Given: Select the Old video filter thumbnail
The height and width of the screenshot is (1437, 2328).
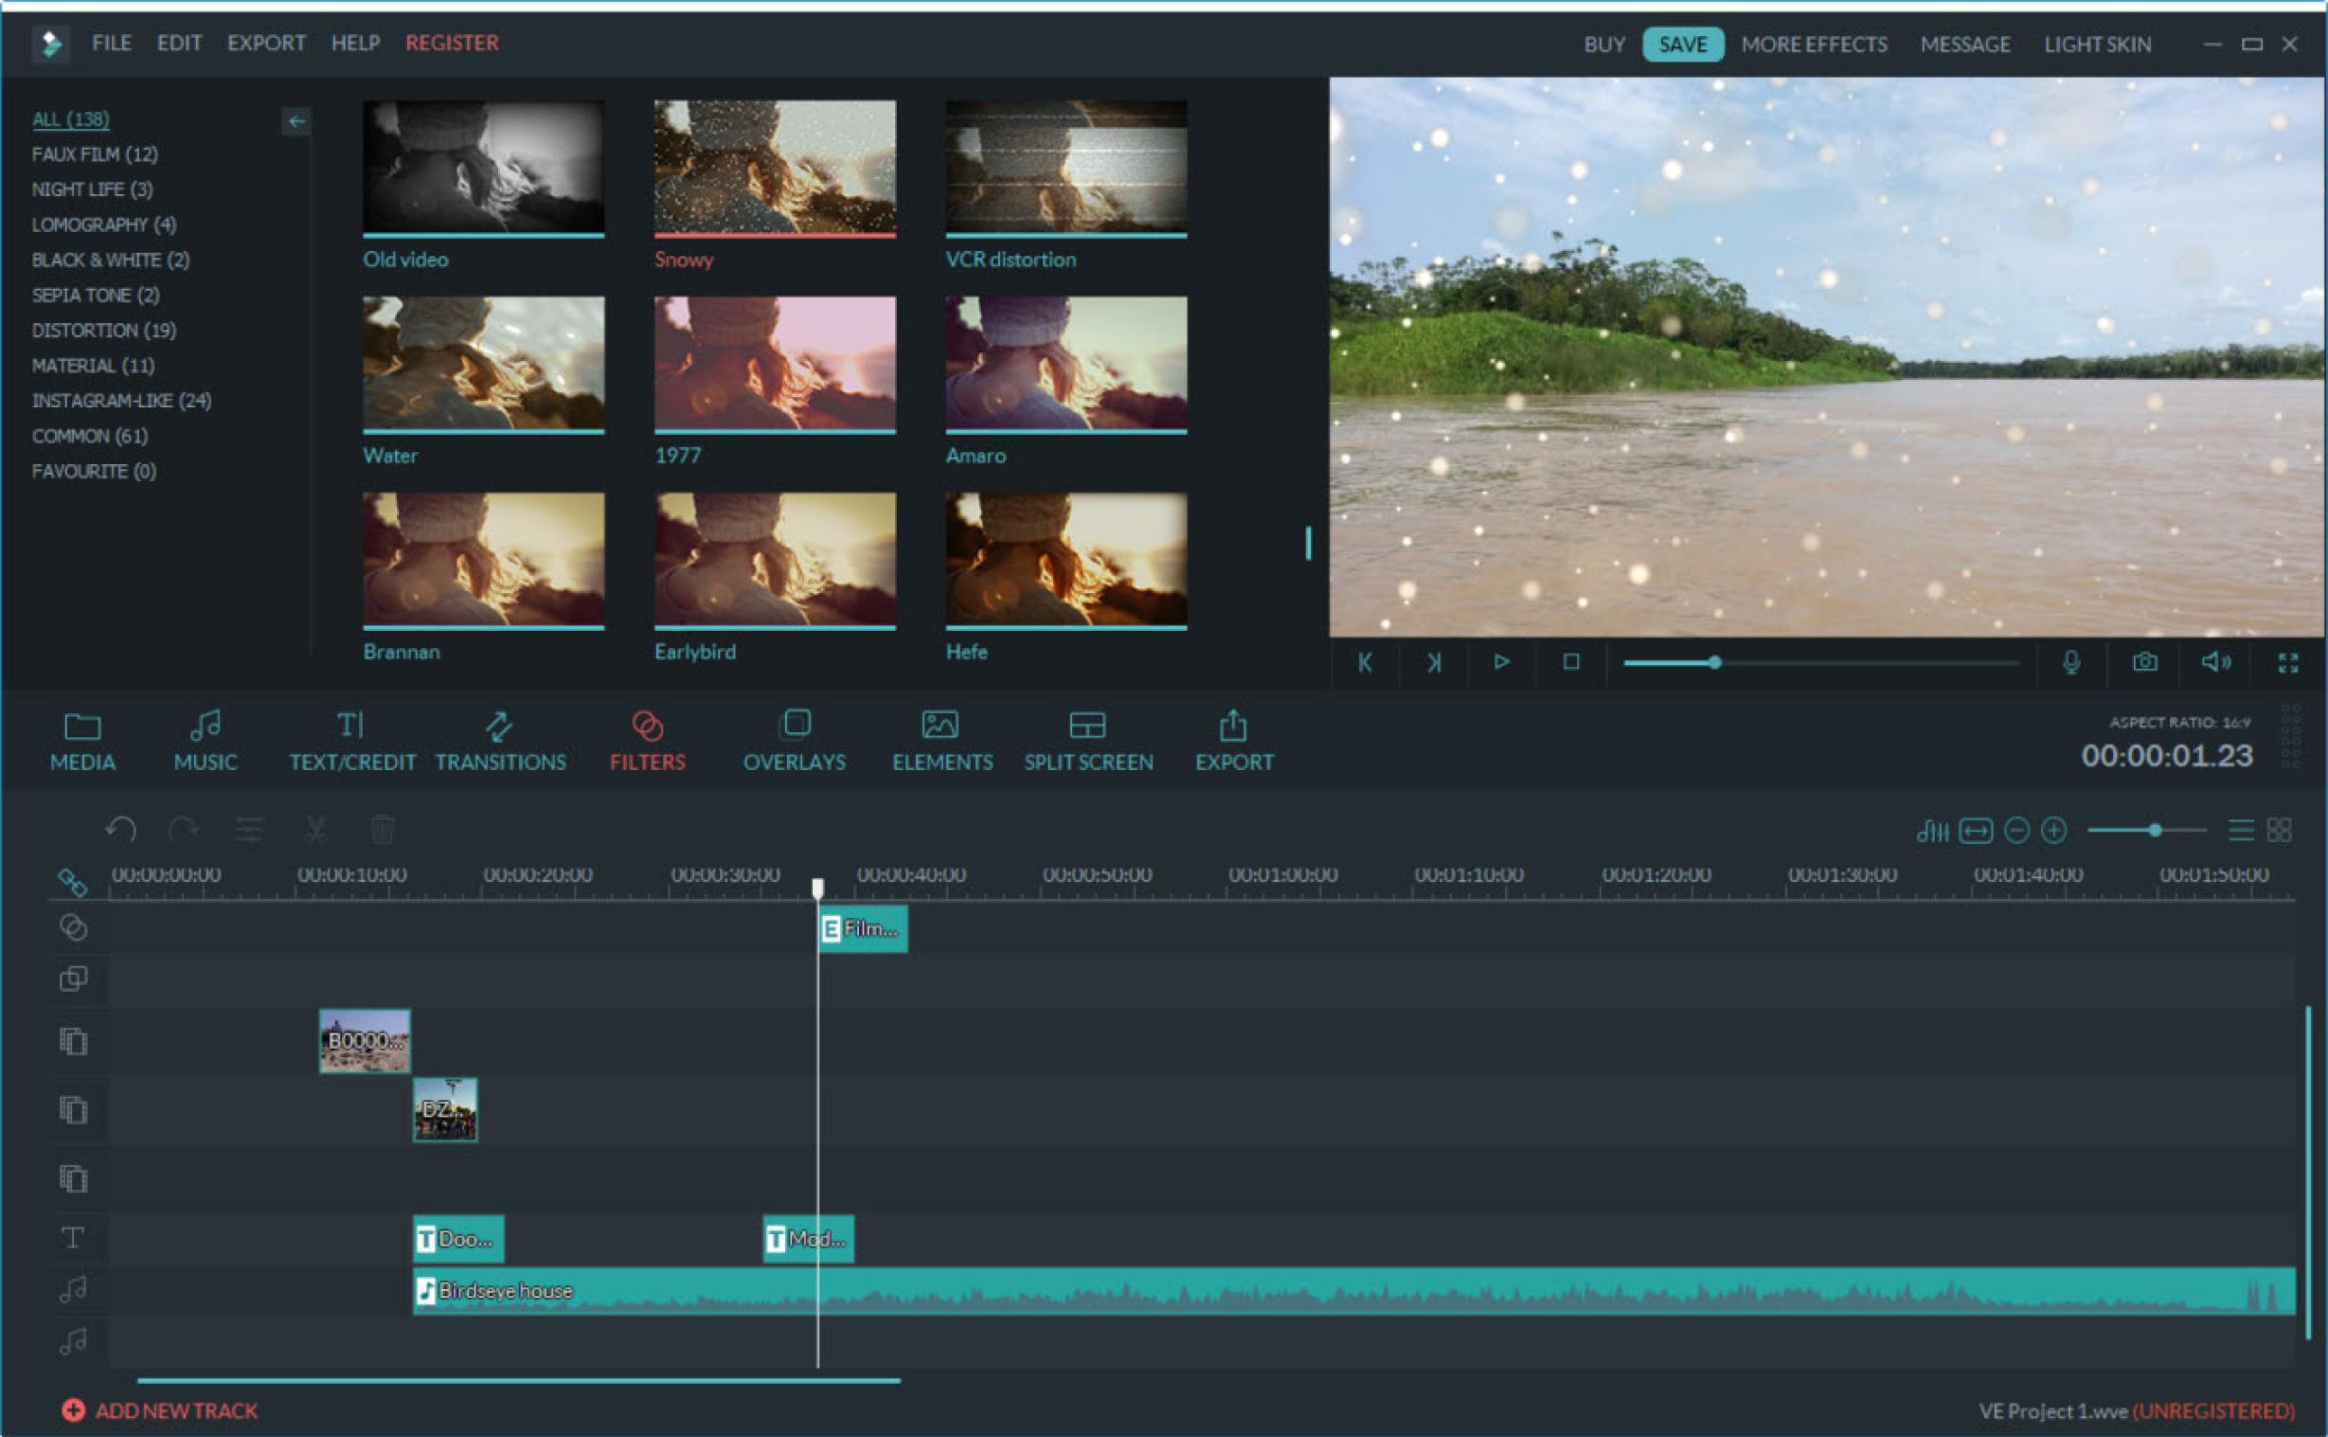Looking at the screenshot, I should [x=484, y=169].
